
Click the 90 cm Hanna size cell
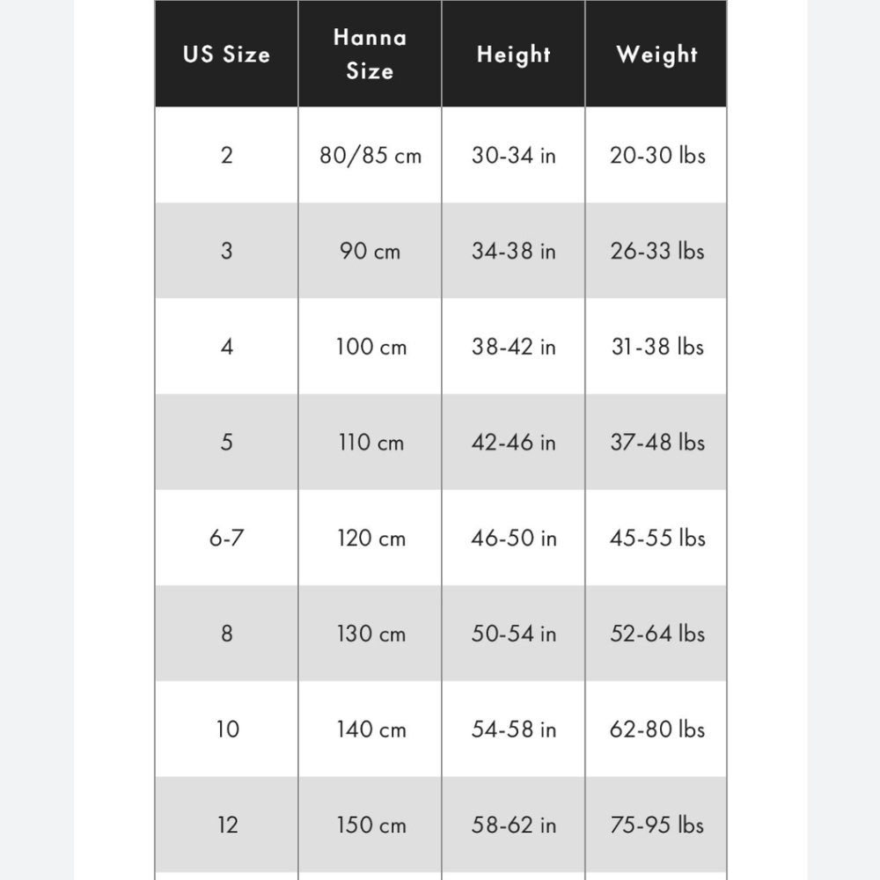tap(370, 251)
